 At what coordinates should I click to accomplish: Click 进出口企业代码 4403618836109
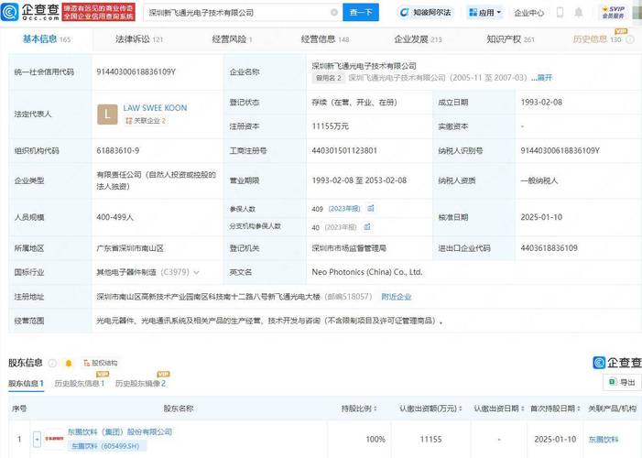tap(550, 248)
